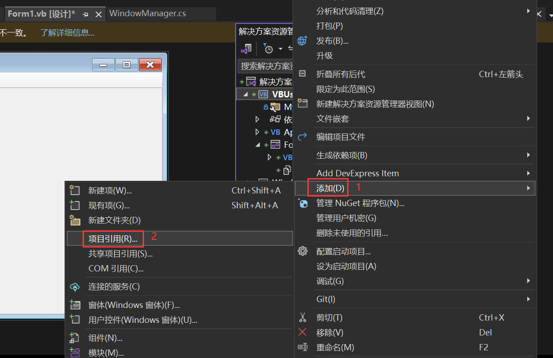Click the designer form's maximize button
553x358 pixels.
click(127, 65)
